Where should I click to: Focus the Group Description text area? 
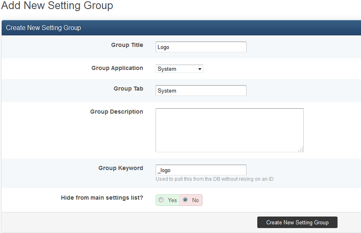(x=229, y=130)
